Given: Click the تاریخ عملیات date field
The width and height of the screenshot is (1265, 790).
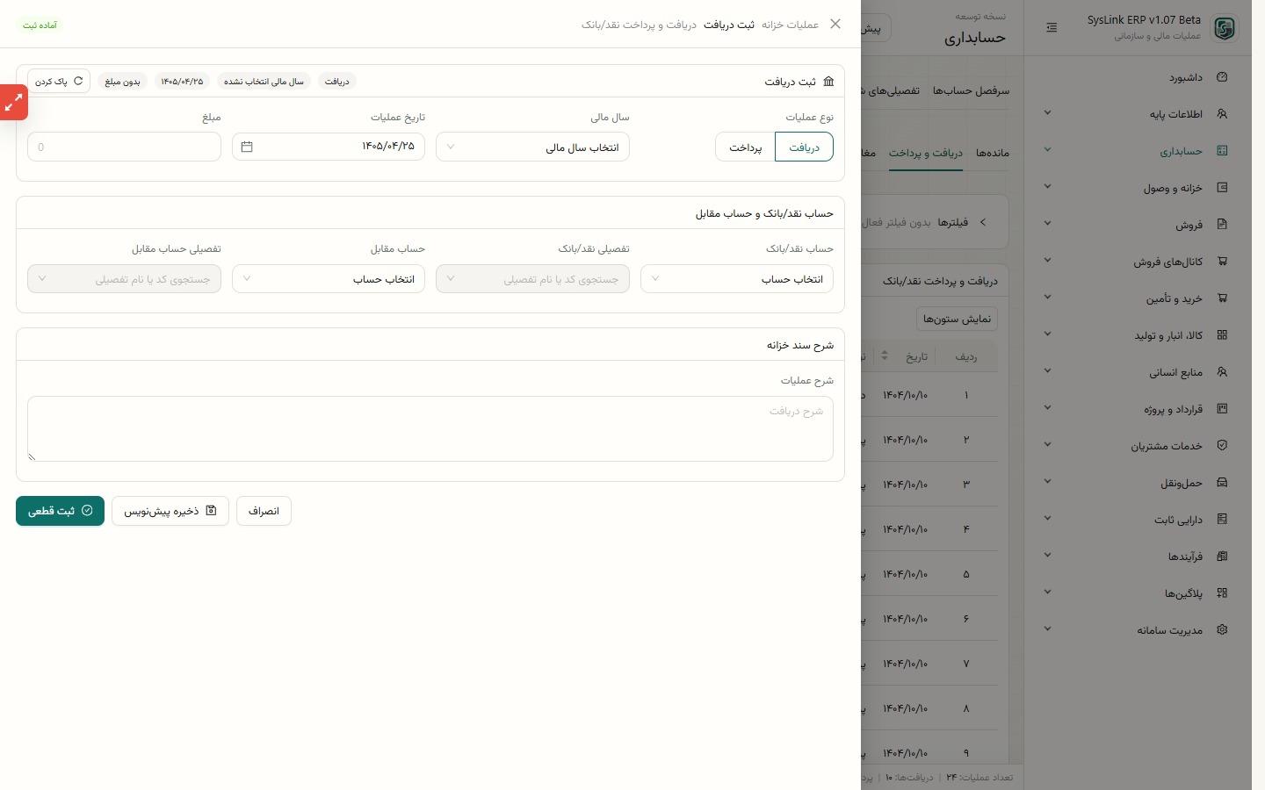Looking at the screenshot, I should coord(329,147).
